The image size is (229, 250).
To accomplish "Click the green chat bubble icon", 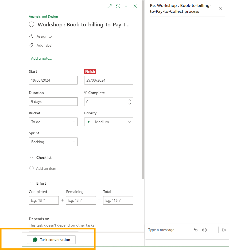I will click(35, 240).
